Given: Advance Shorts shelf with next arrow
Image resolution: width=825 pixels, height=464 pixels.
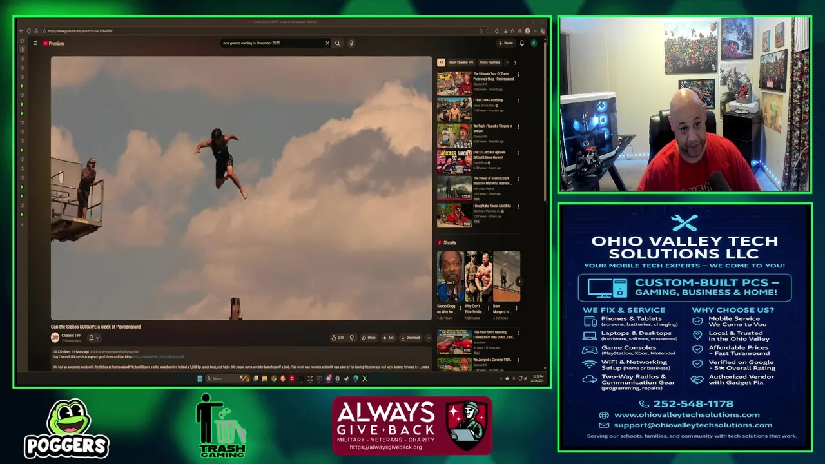Looking at the screenshot, I should pyautogui.click(x=519, y=282).
